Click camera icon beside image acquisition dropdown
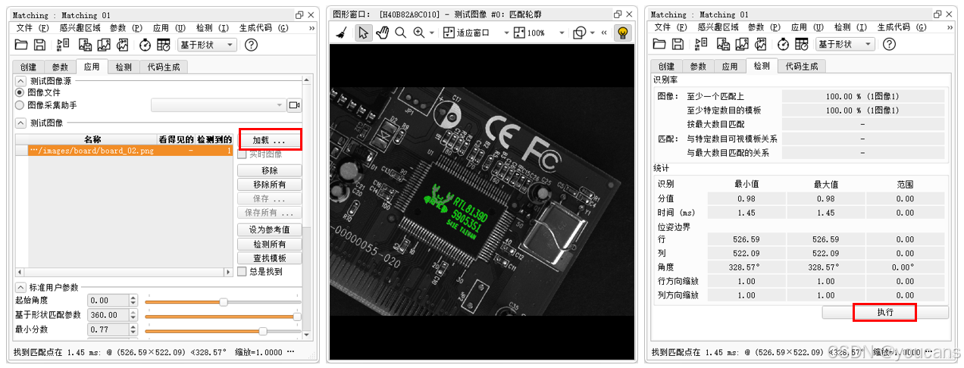964x368 pixels. (x=295, y=105)
